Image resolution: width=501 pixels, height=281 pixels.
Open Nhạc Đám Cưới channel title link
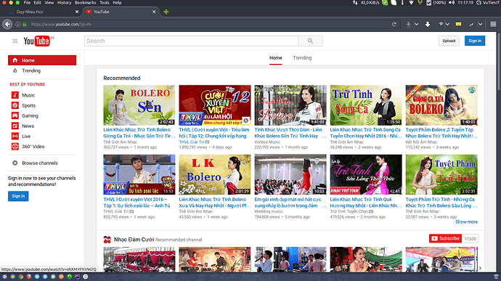pyautogui.click(x=134, y=240)
